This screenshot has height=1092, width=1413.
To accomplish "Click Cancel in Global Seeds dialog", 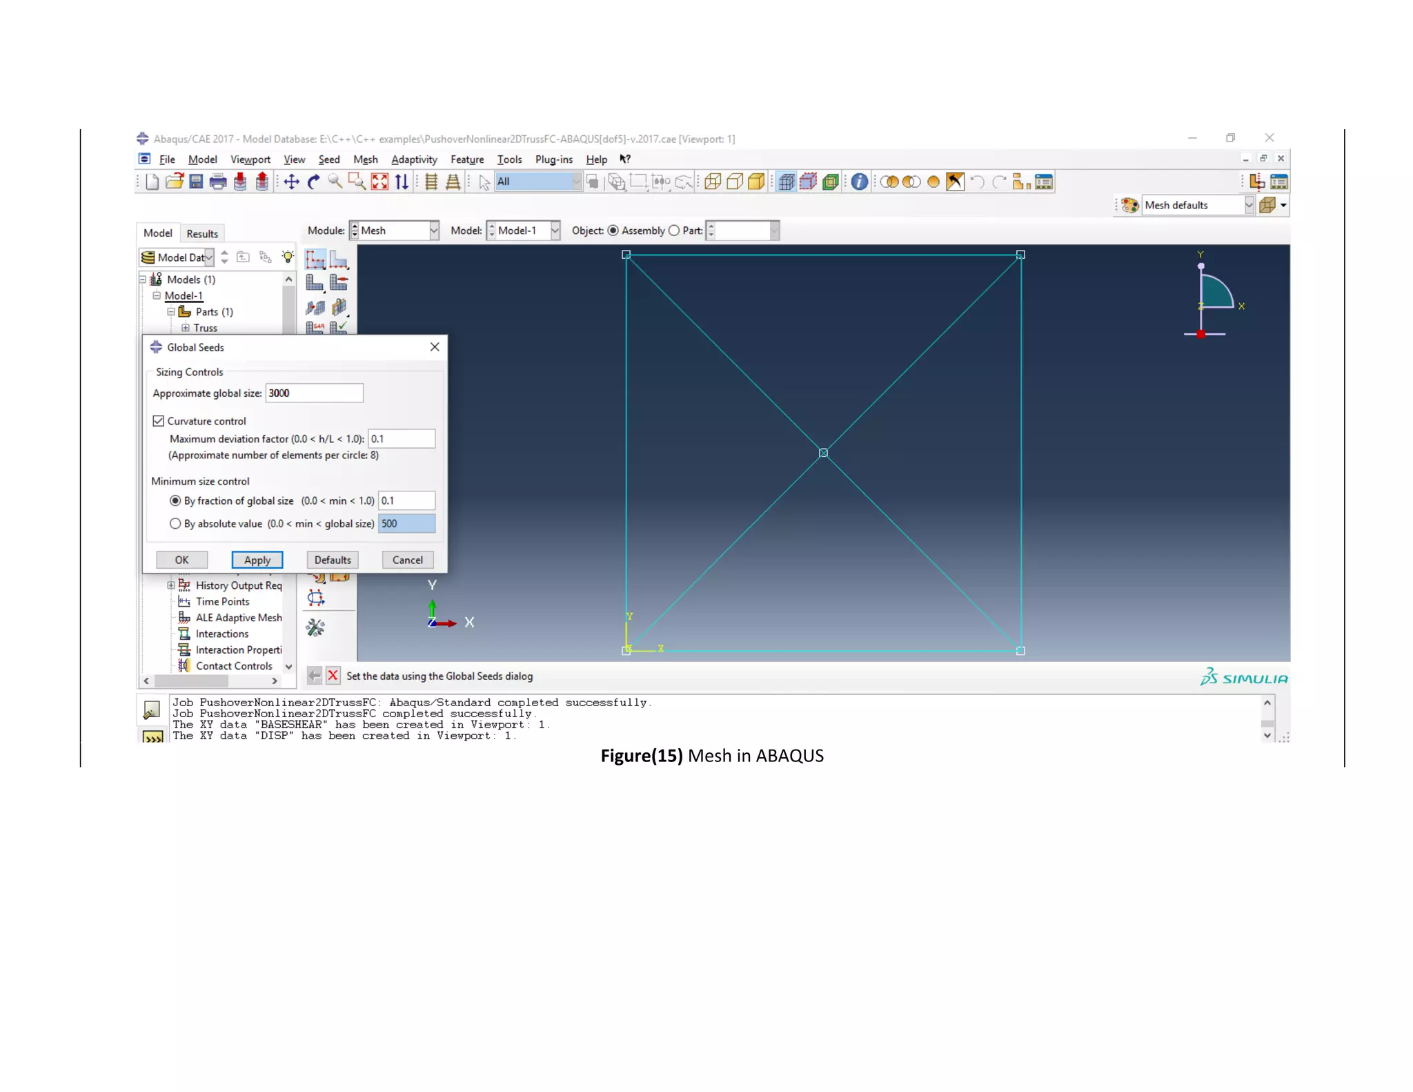I will pyautogui.click(x=408, y=560).
